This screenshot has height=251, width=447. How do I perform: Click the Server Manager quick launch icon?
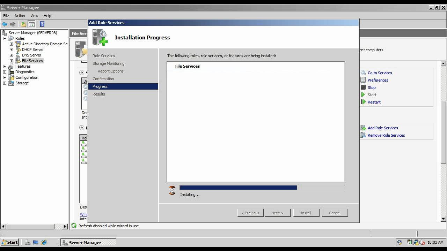point(28,242)
